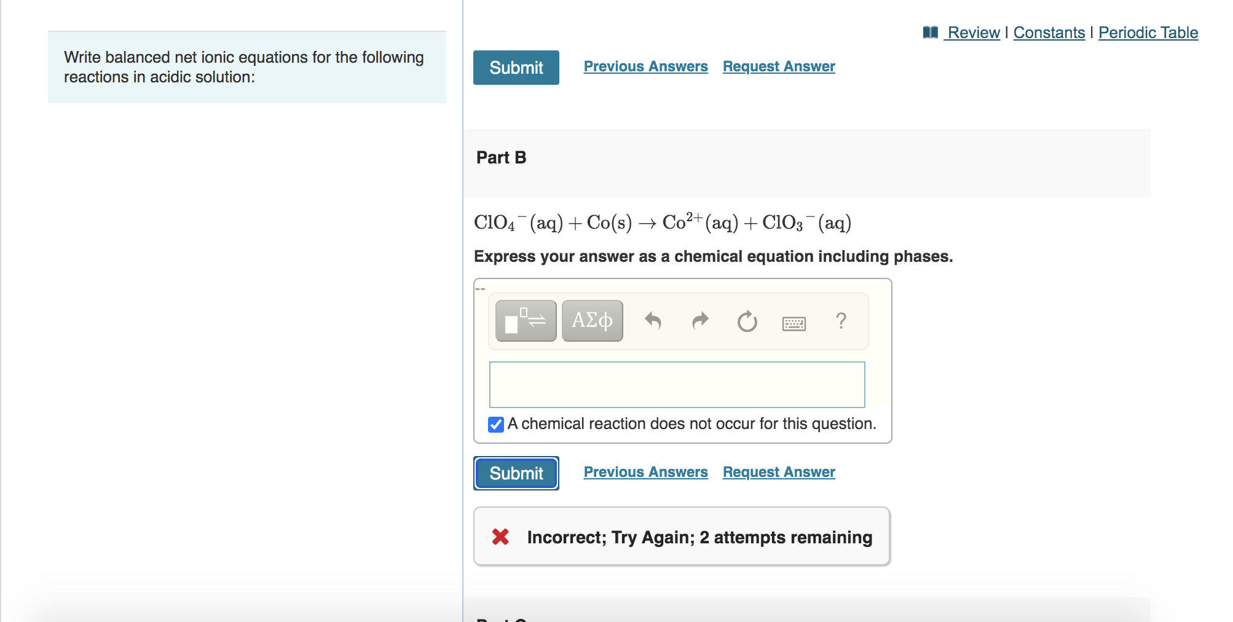
Task: Select Previous Answers under Part B
Action: (645, 472)
